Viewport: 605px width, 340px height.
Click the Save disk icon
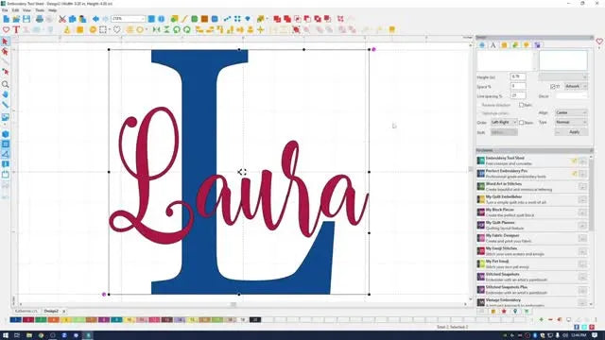point(26,19)
